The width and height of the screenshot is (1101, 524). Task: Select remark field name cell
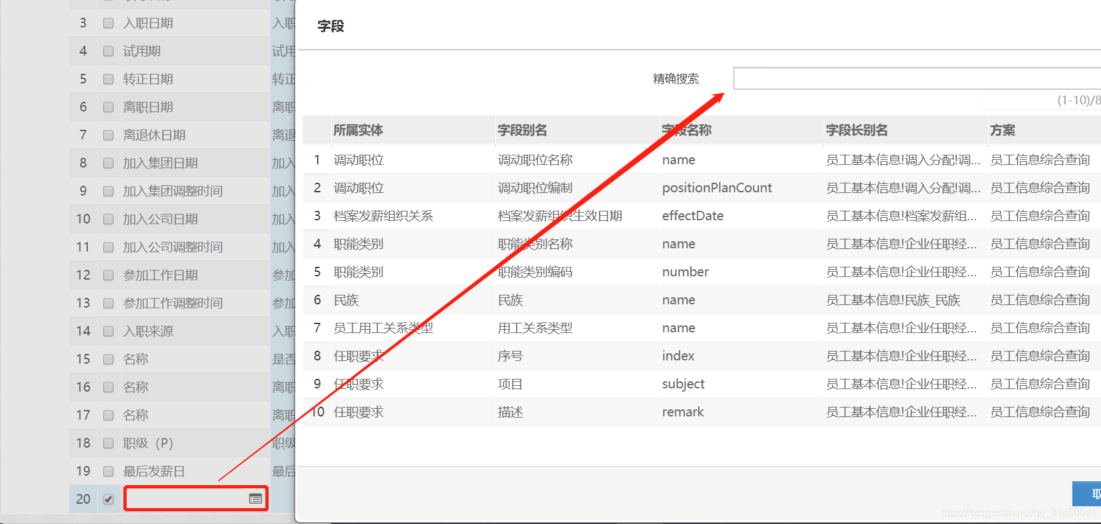point(683,412)
